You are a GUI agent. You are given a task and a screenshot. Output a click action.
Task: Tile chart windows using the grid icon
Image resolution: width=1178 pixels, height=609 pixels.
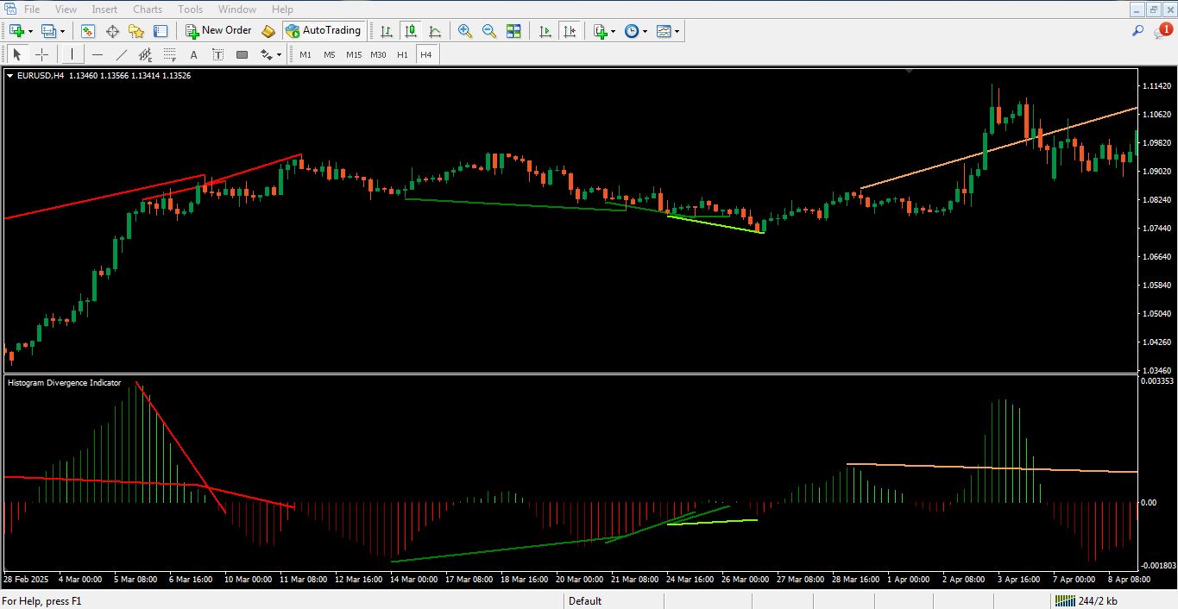[513, 31]
